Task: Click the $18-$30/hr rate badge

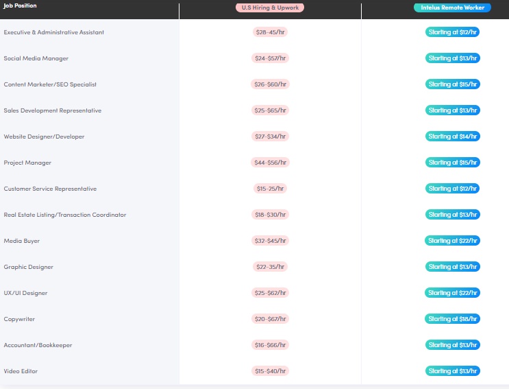Action: click(270, 215)
